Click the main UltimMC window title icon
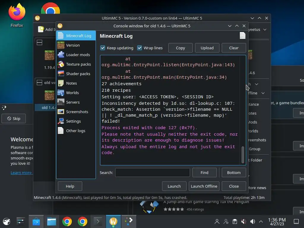304x228 pixels. click(x=37, y=18)
